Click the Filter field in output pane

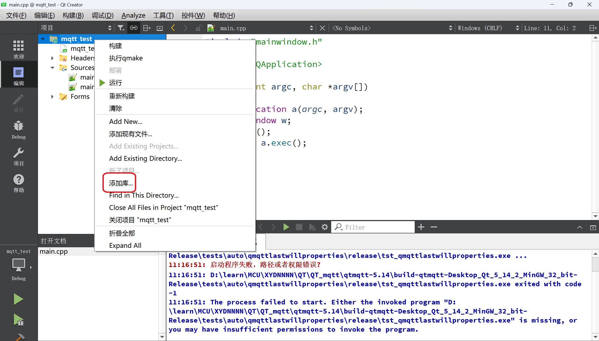pos(373,227)
